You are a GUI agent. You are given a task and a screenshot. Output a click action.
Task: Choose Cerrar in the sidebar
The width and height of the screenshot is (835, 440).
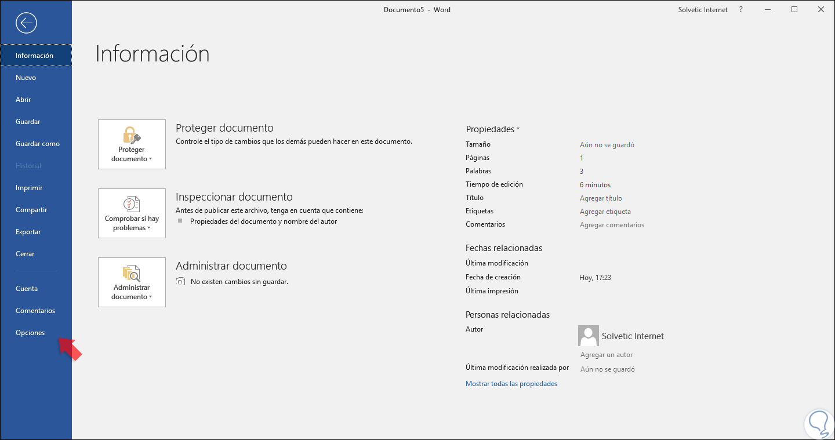36,254
